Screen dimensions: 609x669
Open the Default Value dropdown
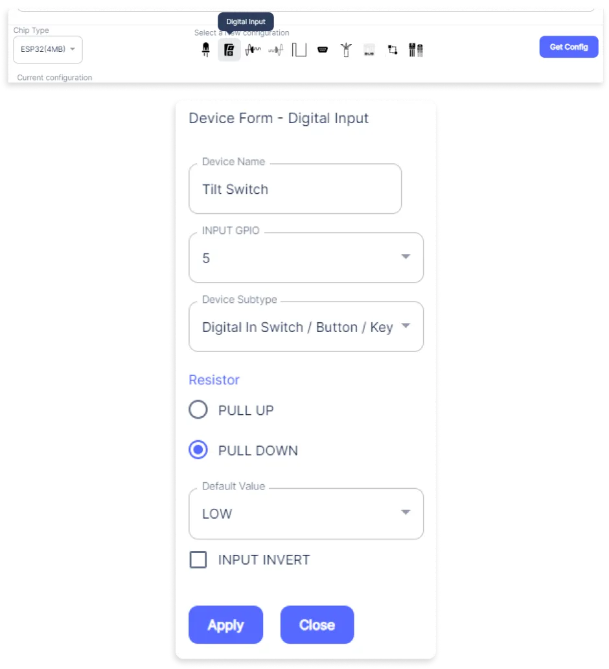coord(306,513)
